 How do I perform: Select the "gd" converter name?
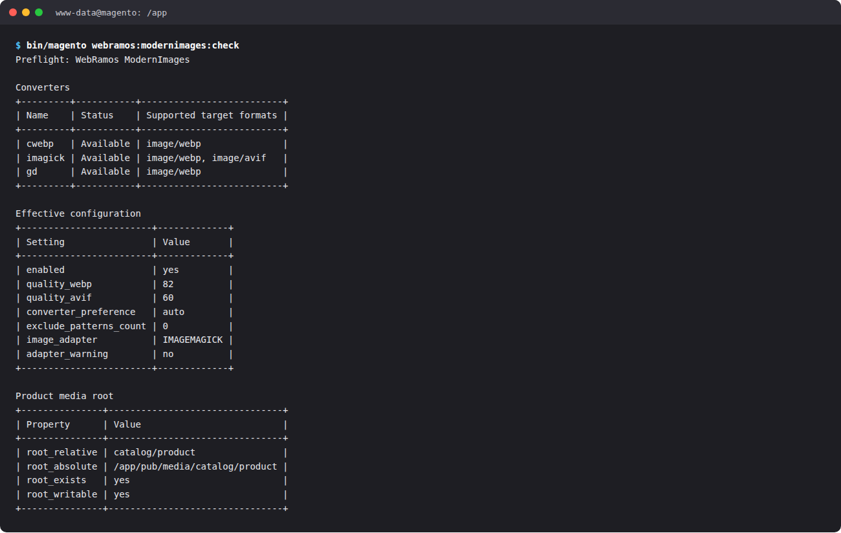tap(32, 171)
